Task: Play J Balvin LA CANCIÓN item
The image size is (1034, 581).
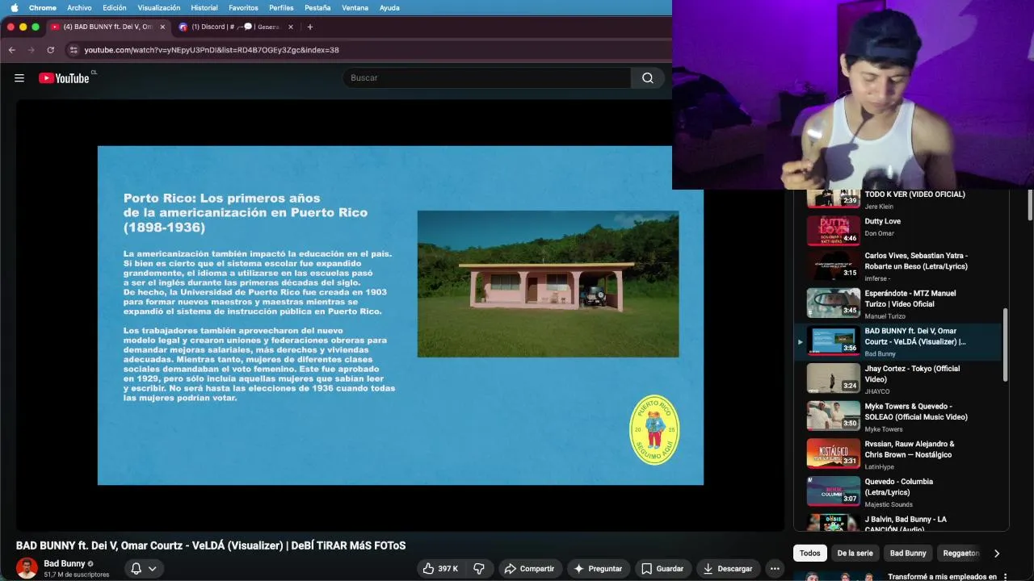Action: click(x=898, y=522)
